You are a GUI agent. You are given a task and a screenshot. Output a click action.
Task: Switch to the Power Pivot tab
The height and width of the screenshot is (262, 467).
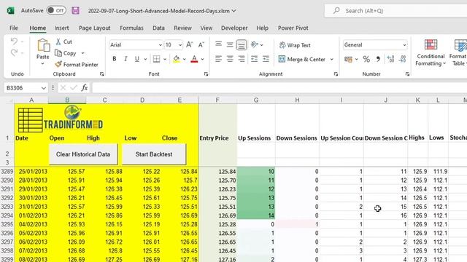tap(293, 28)
